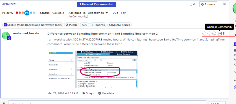Set priority to the blue fifth dot
Image resolution: width=236 pixels, height=104 pixels.
coord(31,13)
